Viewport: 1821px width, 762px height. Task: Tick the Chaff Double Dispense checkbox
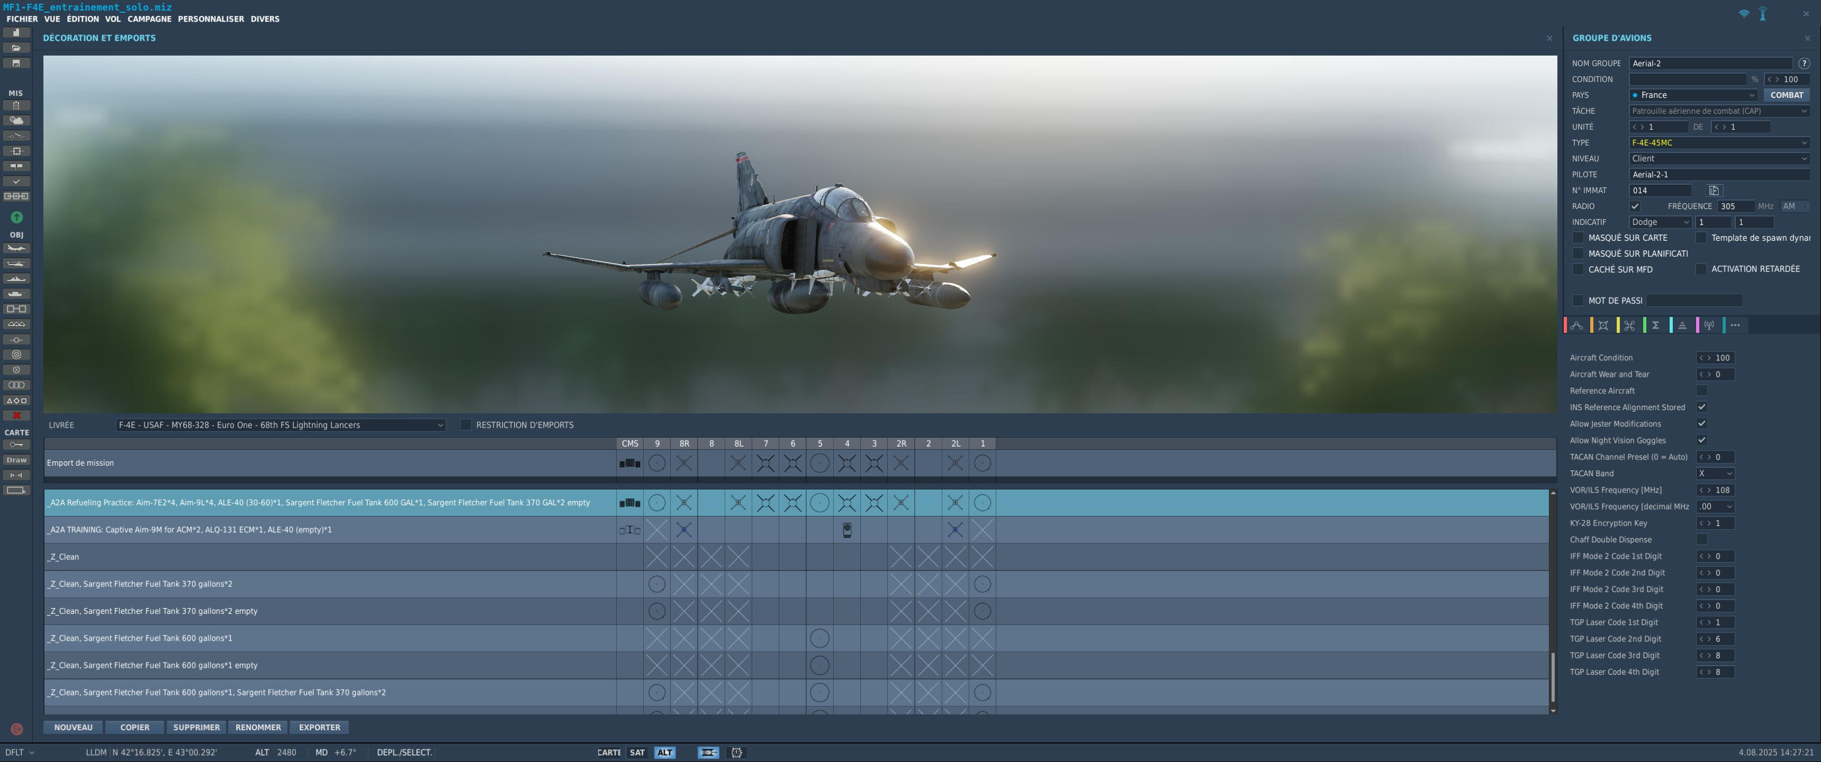pos(1701,539)
